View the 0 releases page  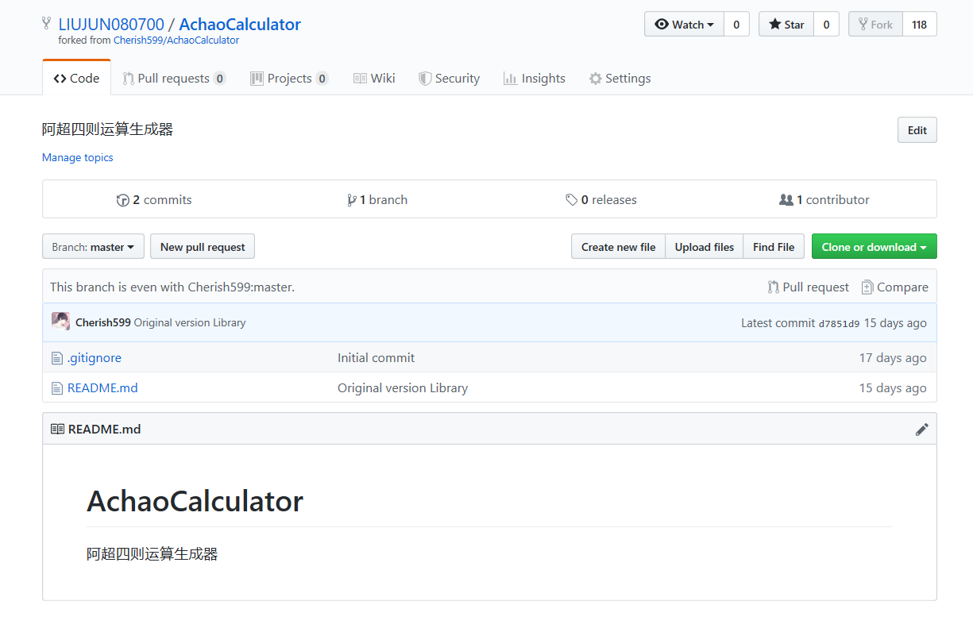[x=601, y=199]
